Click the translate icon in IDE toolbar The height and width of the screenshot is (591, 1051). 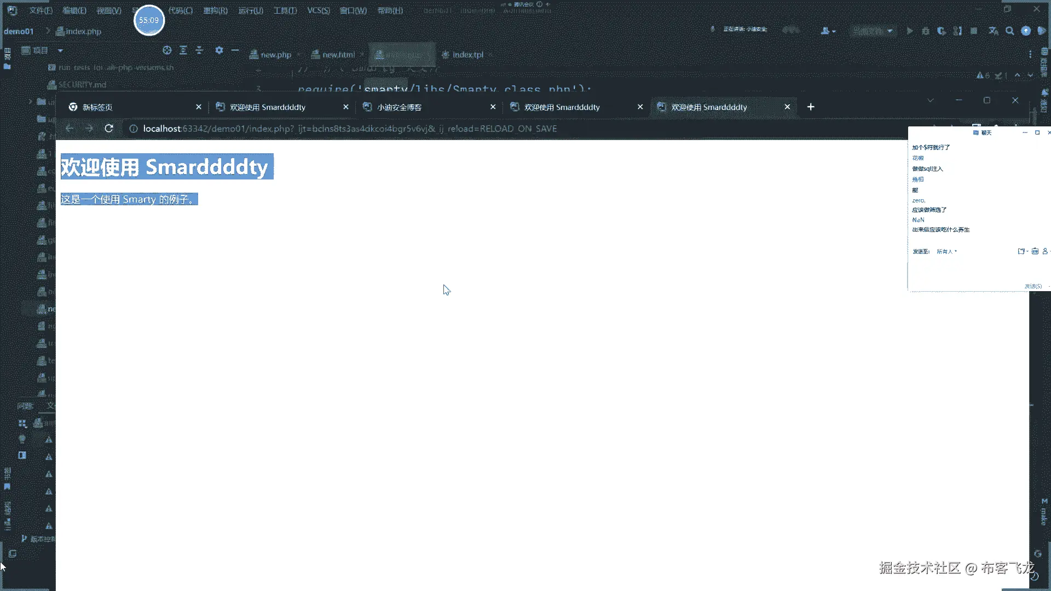coord(994,31)
